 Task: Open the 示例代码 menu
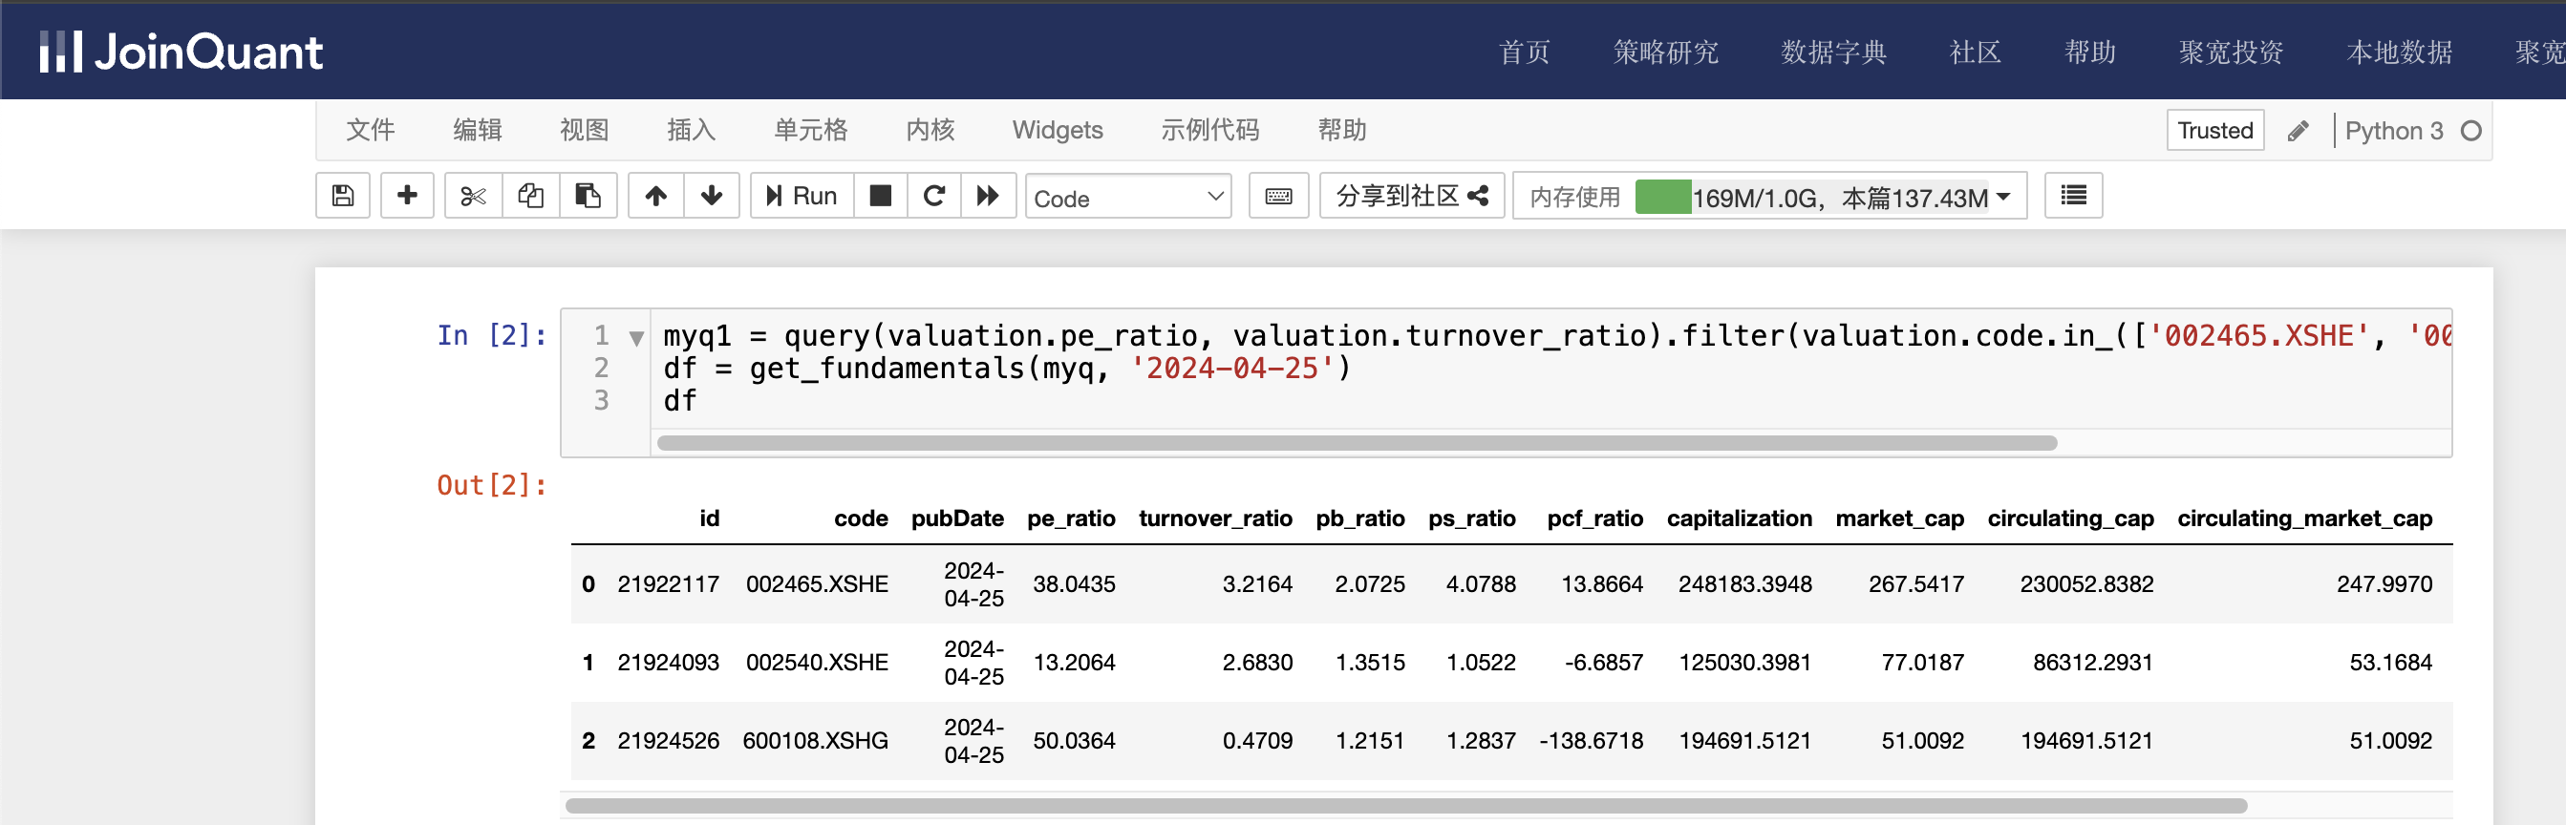1210,131
